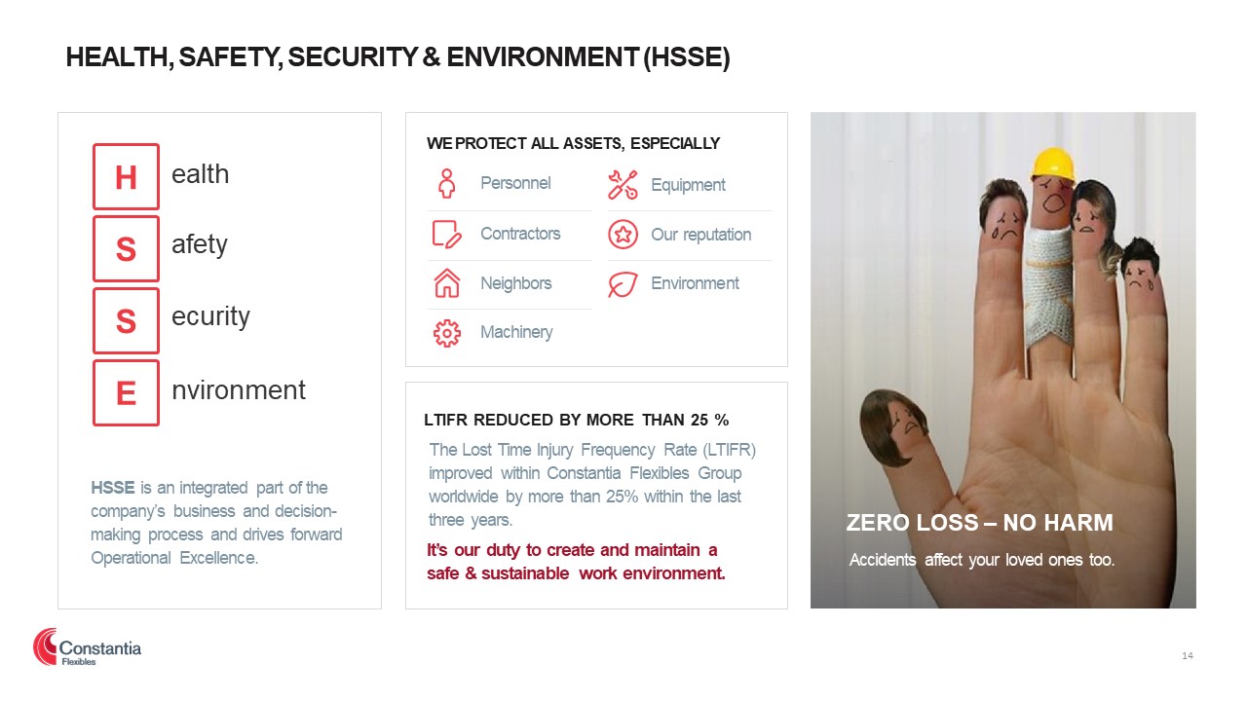Select the E box beside nvironment
Image resolution: width=1247 pixels, height=701 pixels.
[126, 392]
